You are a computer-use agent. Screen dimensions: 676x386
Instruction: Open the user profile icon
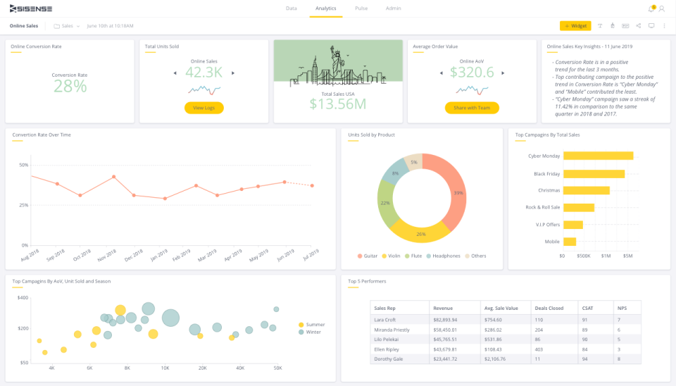662,8
